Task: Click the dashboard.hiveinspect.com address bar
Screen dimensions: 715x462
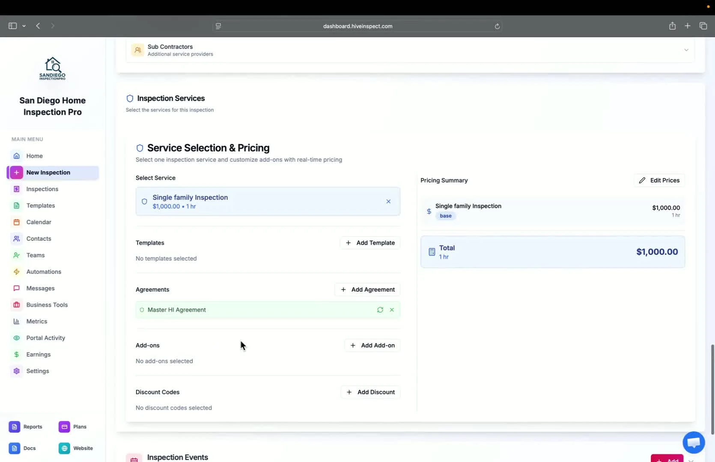Action: tap(357, 26)
